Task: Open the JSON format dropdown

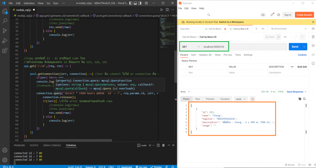Action: tap(241, 99)
